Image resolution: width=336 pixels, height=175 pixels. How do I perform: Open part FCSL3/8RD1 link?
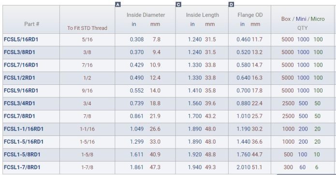[x=19, y=53]
